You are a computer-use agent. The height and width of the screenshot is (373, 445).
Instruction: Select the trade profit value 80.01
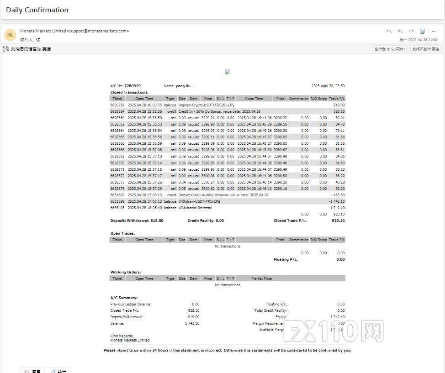coord(340,118)
